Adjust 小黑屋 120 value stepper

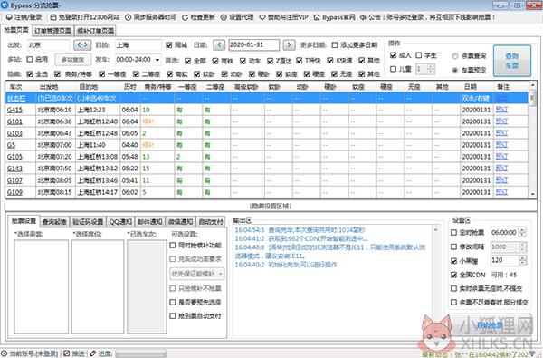coord(522,260)
